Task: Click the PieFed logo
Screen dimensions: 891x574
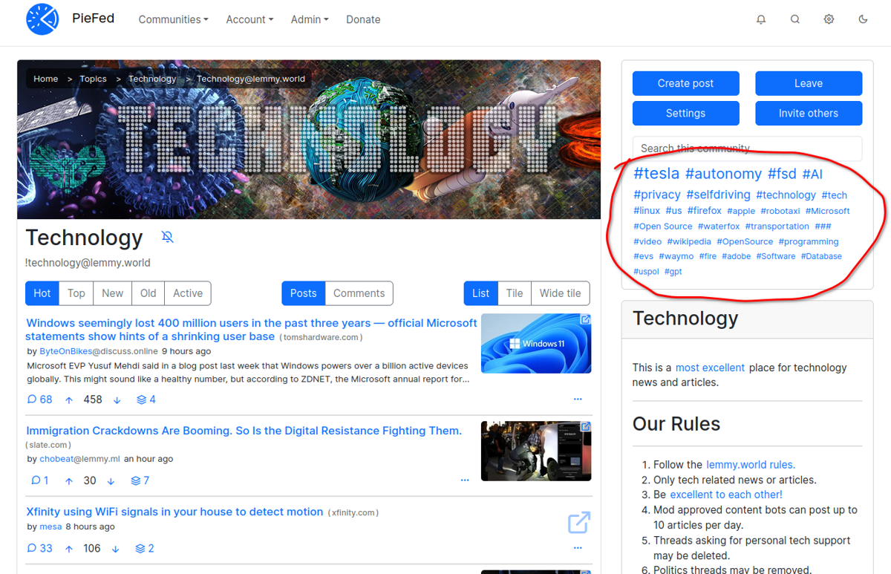Action: [42, 19]
